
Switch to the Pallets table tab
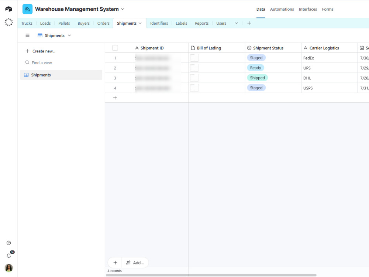(x=64, y=23)
